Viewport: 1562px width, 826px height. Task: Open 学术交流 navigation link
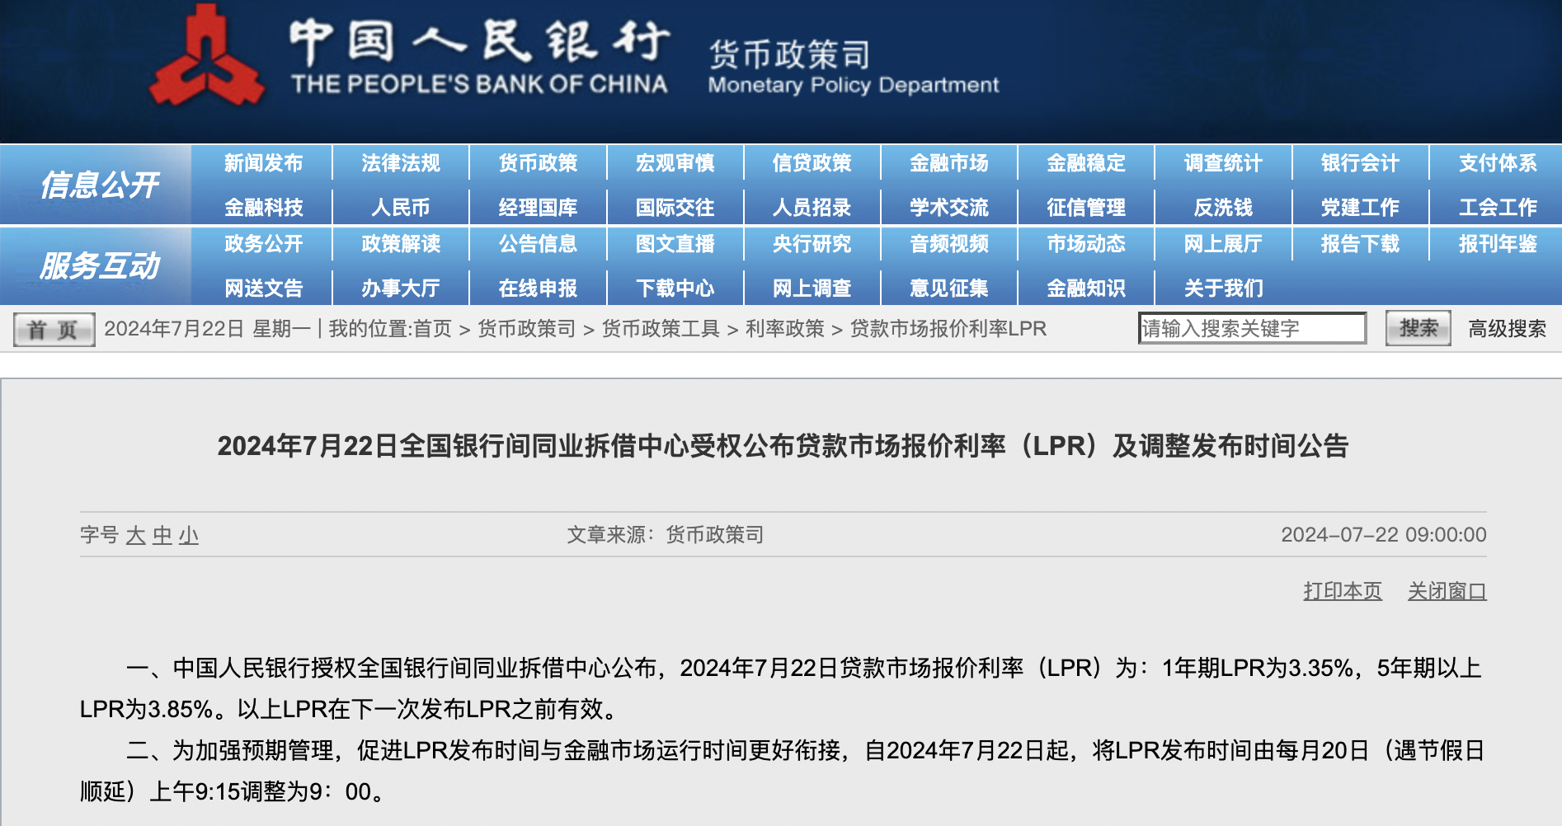[948, 207]
